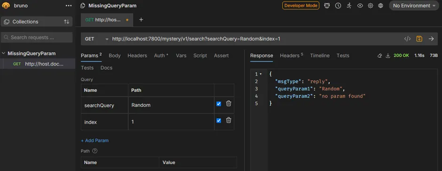Open the Collections button in sidebar
This screenshot has width=442, height=171.
(37, 22)
